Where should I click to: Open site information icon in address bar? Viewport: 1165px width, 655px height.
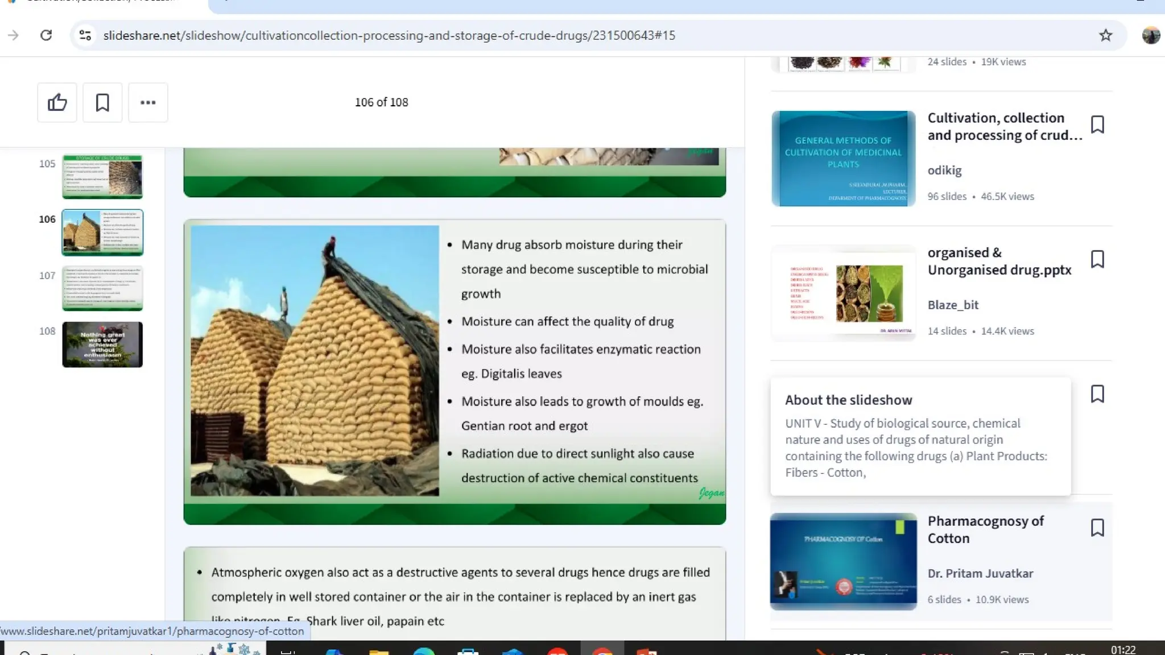tap(85, 35)
